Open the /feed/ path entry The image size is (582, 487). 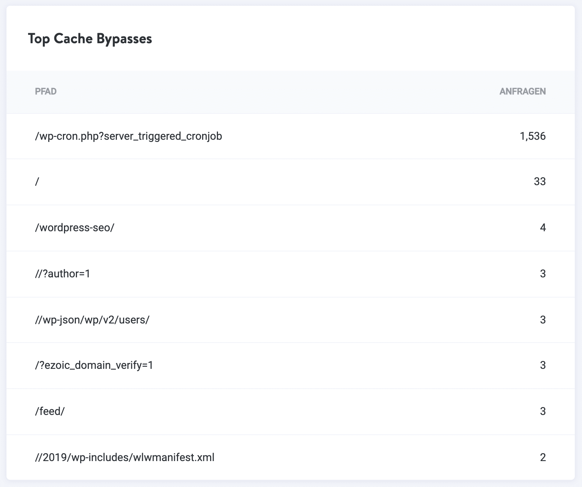tap(50, 411)
